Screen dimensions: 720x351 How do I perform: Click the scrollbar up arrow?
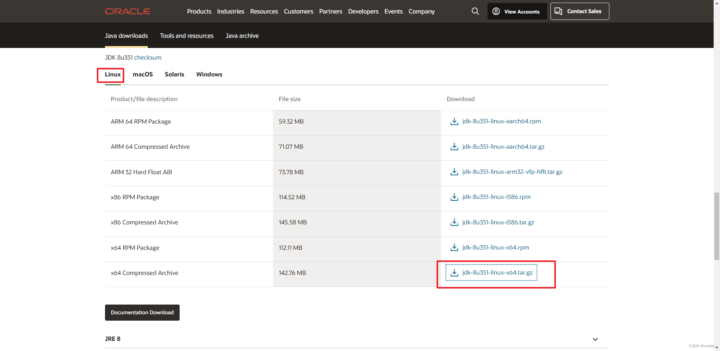(717, 3)
